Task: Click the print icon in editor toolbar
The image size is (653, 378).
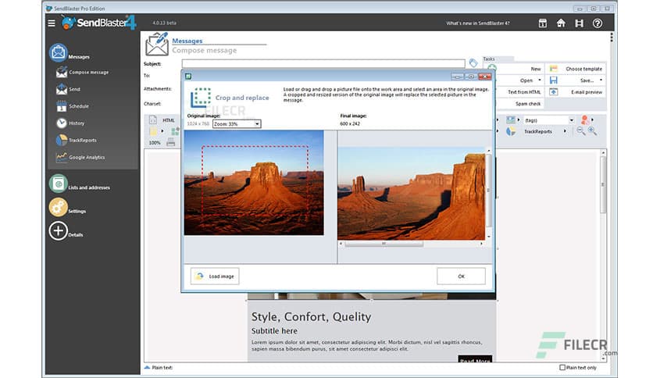Action: point(171,142)
